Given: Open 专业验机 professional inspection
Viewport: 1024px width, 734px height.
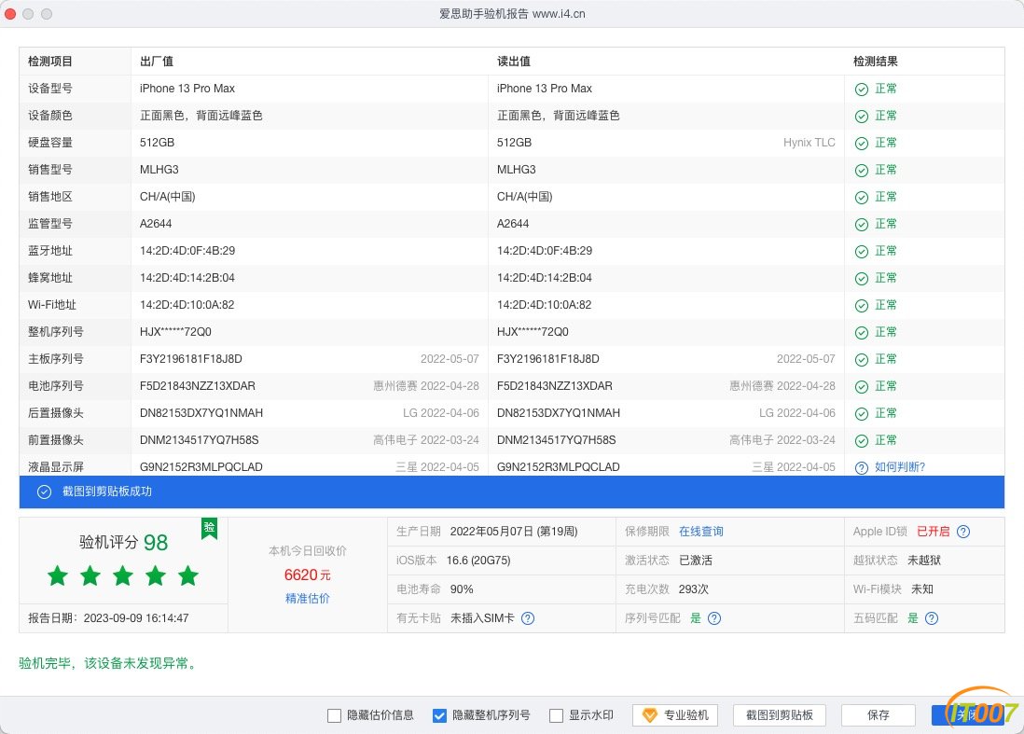Looking at the screenshot, I should coord(675,715).
